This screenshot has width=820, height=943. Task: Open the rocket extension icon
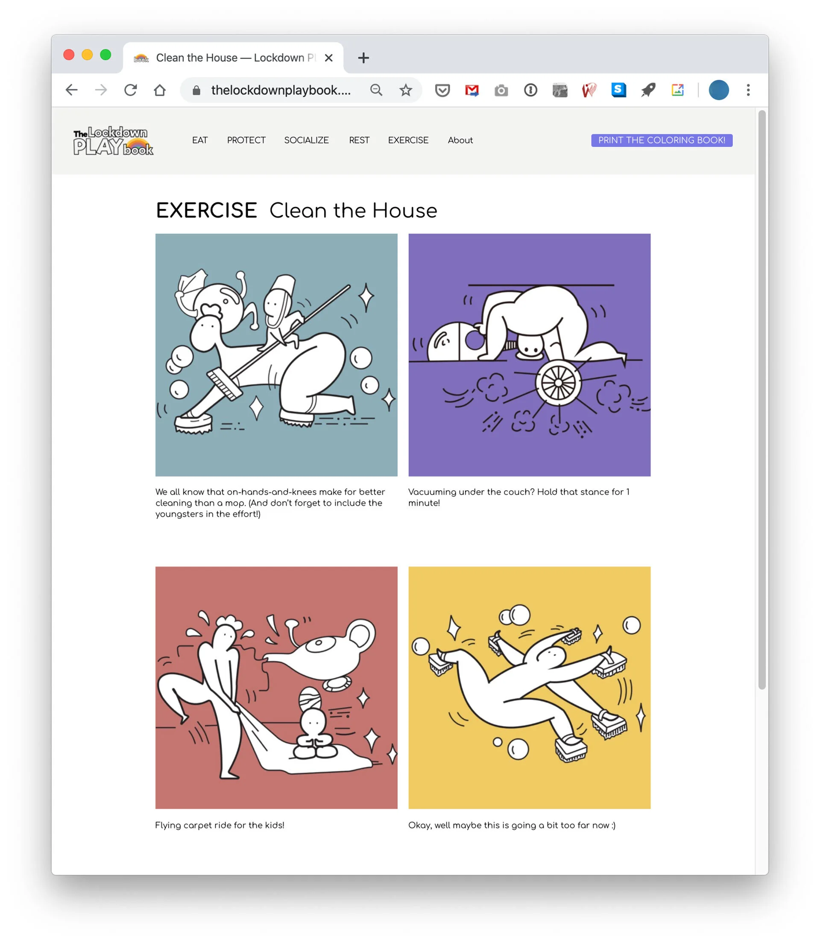click(648, 90)
